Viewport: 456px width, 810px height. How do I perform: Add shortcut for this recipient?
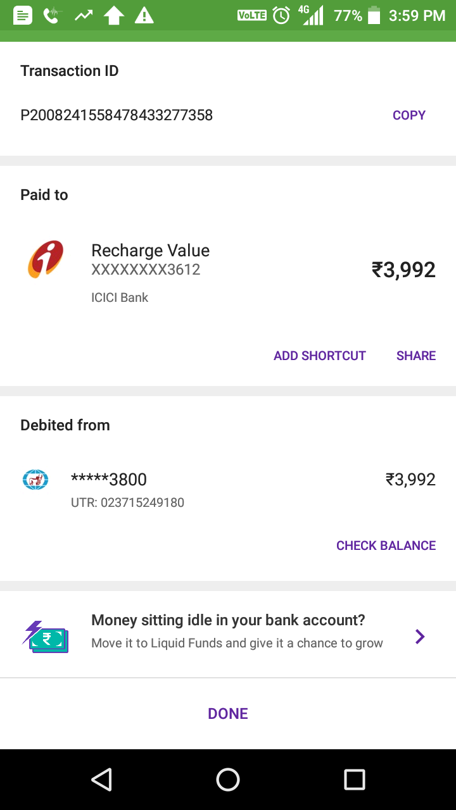pos(319,356)
